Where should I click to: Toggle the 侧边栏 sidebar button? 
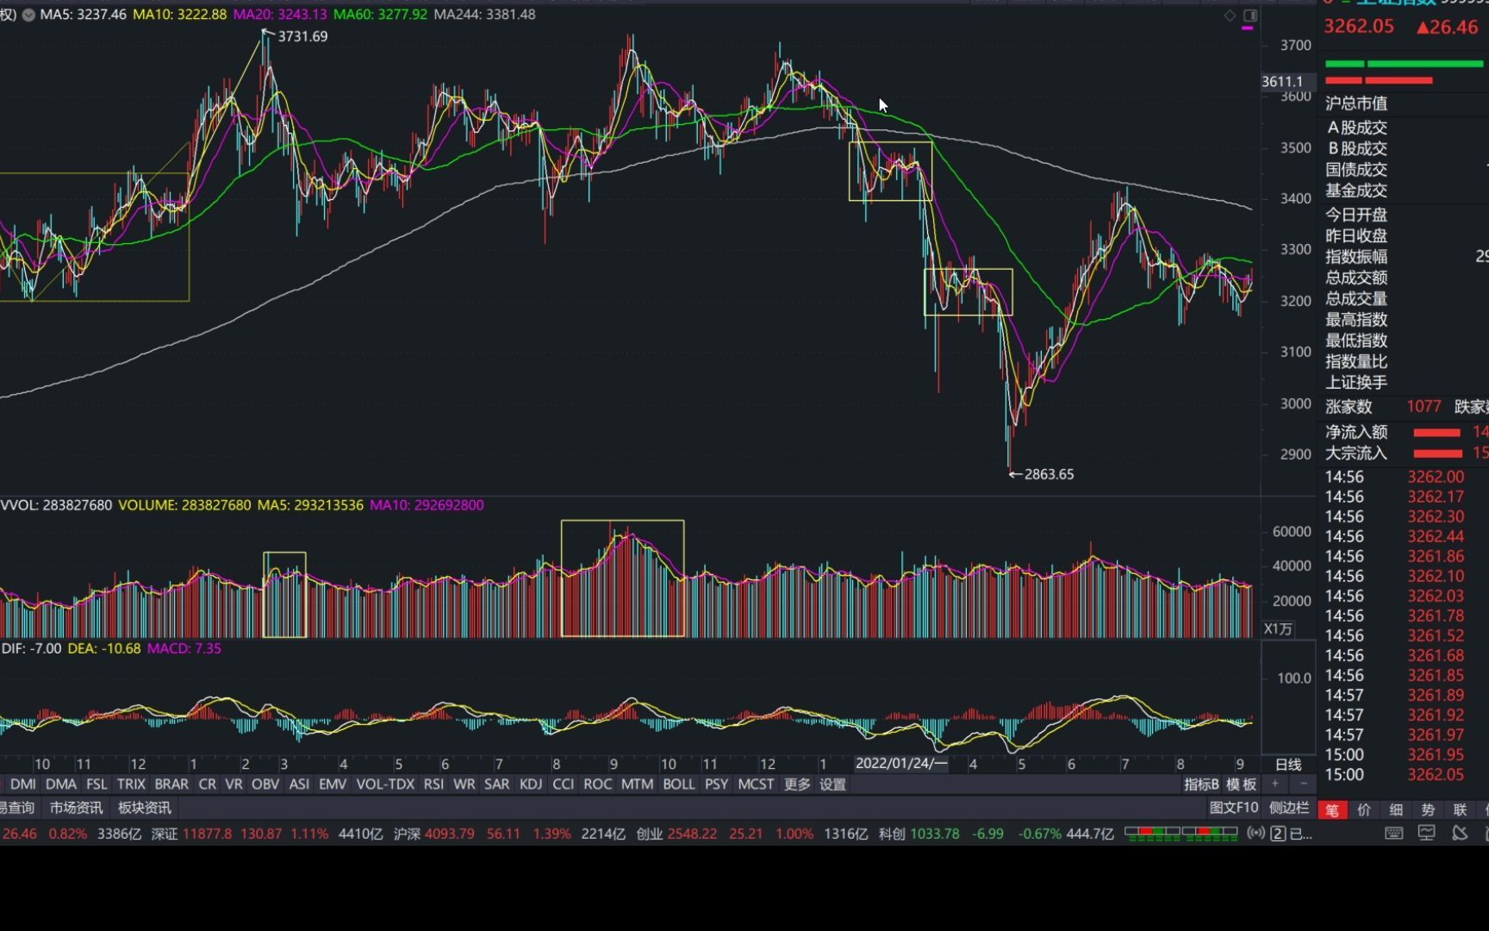click(x=1289, y=808)
